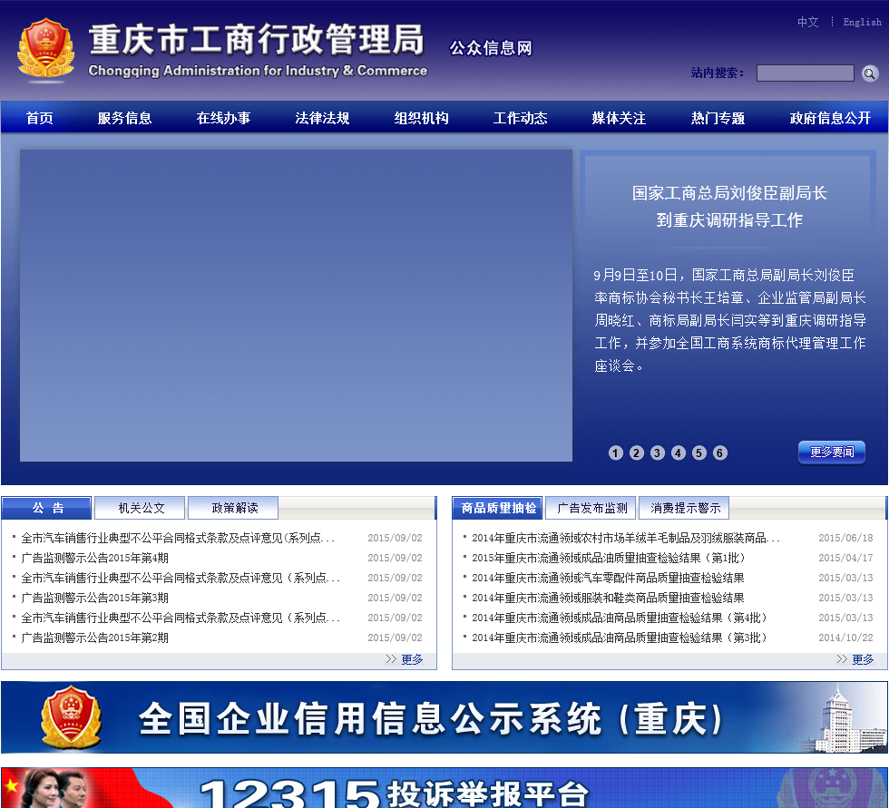Open 2014年服装和鞋类商品质量抽查检验结果
889x808 pixels.
coord(608,598)
